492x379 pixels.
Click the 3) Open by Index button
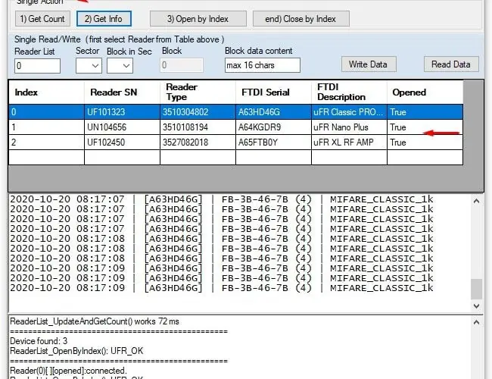198,19
